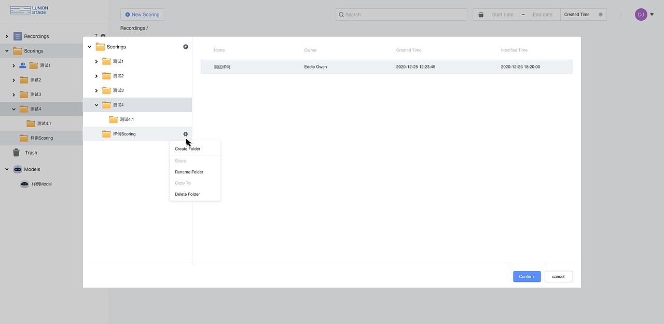
Task: Click the 测试4.1 folder icon in dialog tree
Action: pyautogui.click(x=113, y=119)
